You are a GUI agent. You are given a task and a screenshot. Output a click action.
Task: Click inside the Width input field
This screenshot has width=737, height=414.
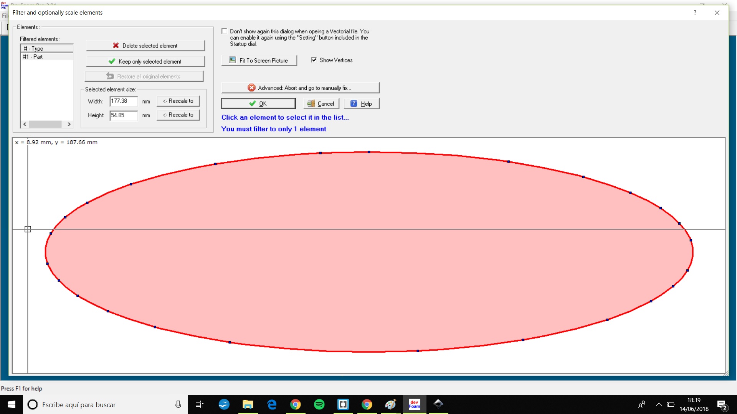click(123, 101)
